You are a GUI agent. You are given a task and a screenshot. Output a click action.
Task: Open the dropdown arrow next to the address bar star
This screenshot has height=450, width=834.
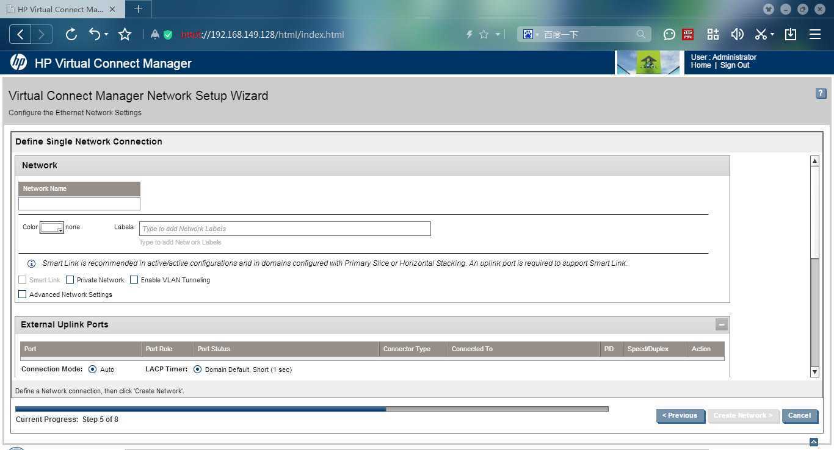[498, 35]
